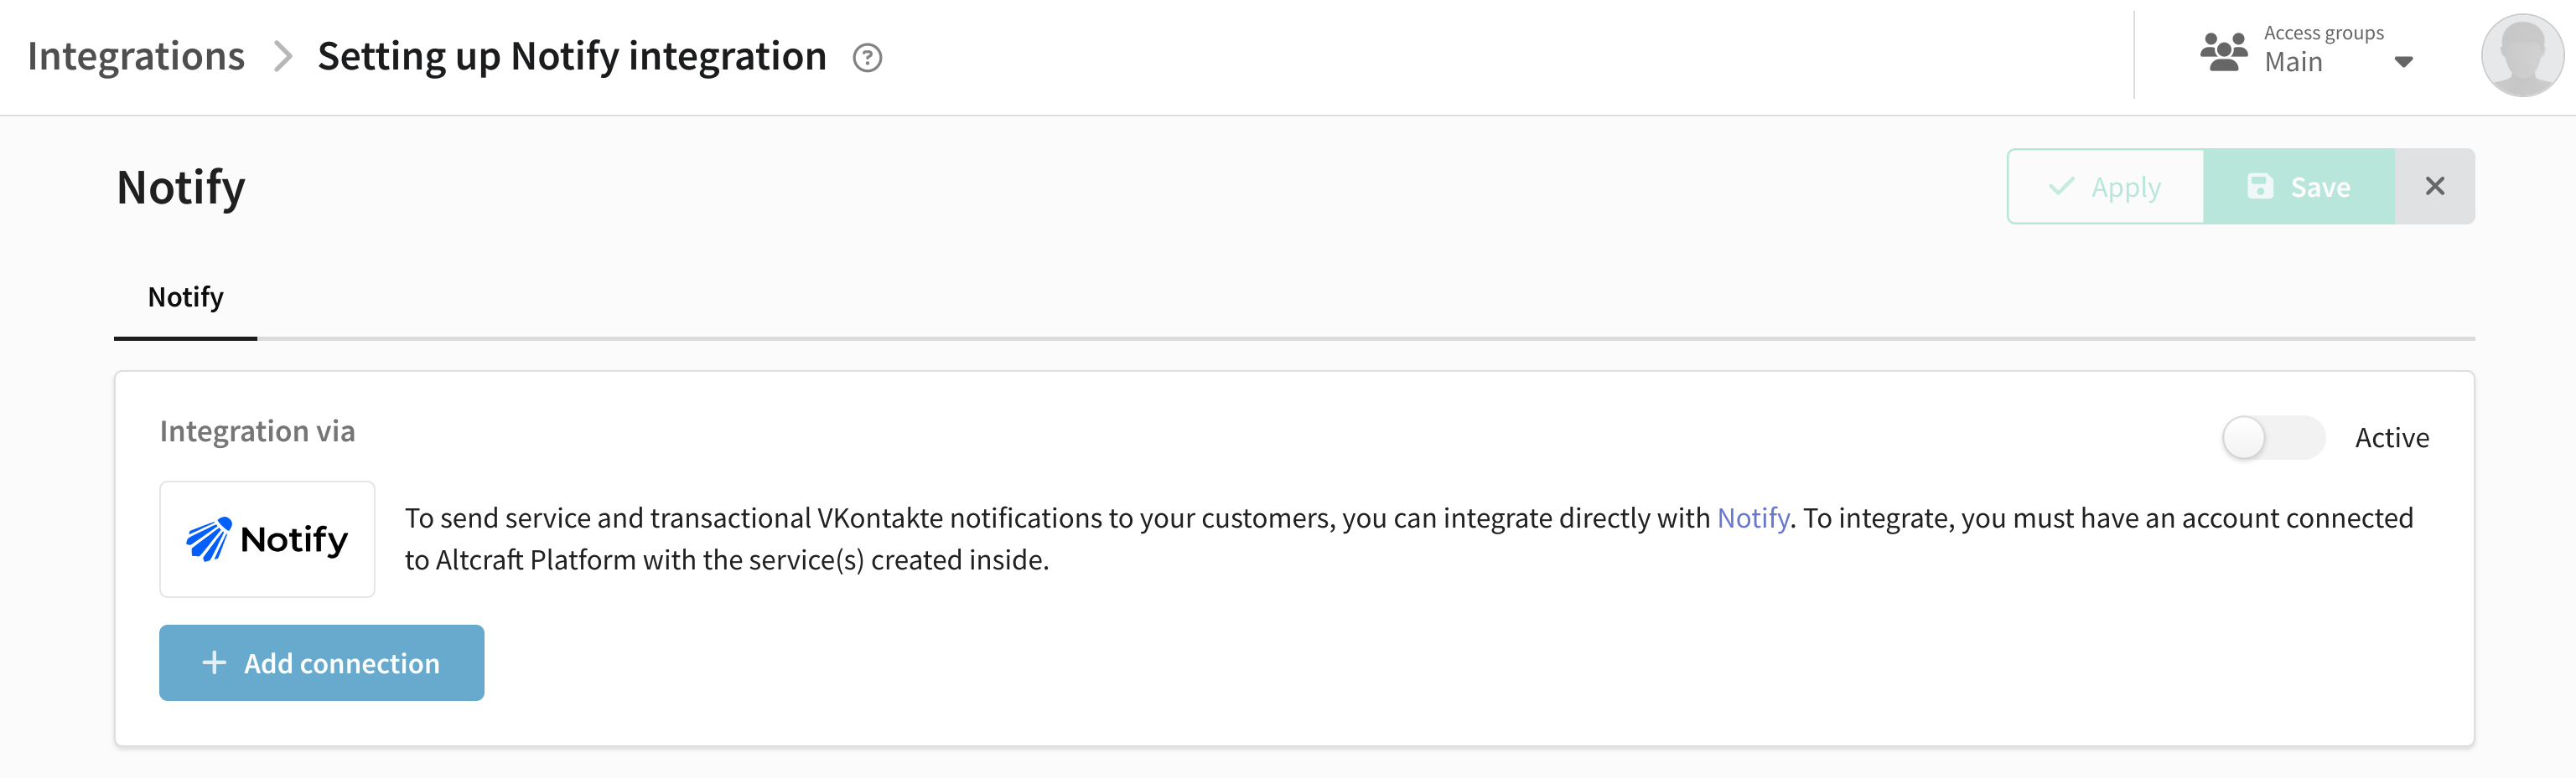Click the plus icon on Add connection
The width and height of the screenshot is (2576, 778).
214,662
